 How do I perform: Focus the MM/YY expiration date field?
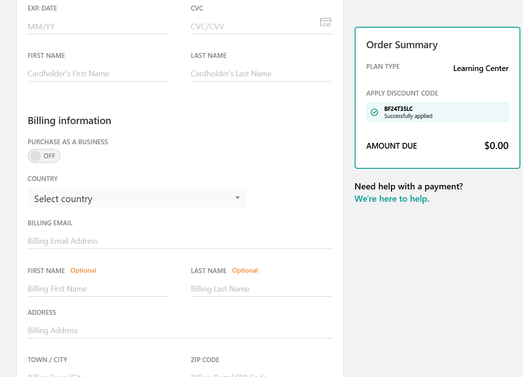[x=98, y=27]
